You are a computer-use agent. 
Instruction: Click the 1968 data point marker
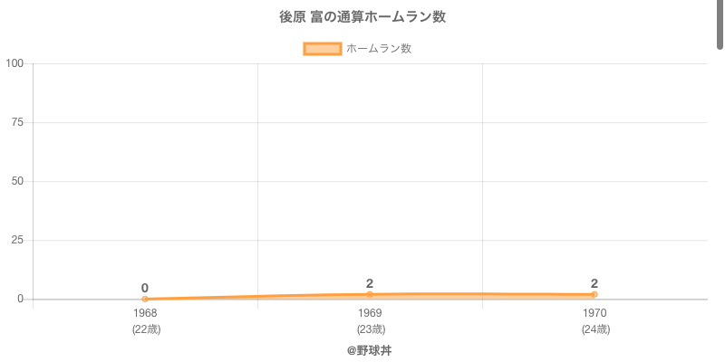coord(145,299)
